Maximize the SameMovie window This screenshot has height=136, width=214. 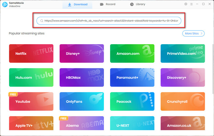coord(203,4)
